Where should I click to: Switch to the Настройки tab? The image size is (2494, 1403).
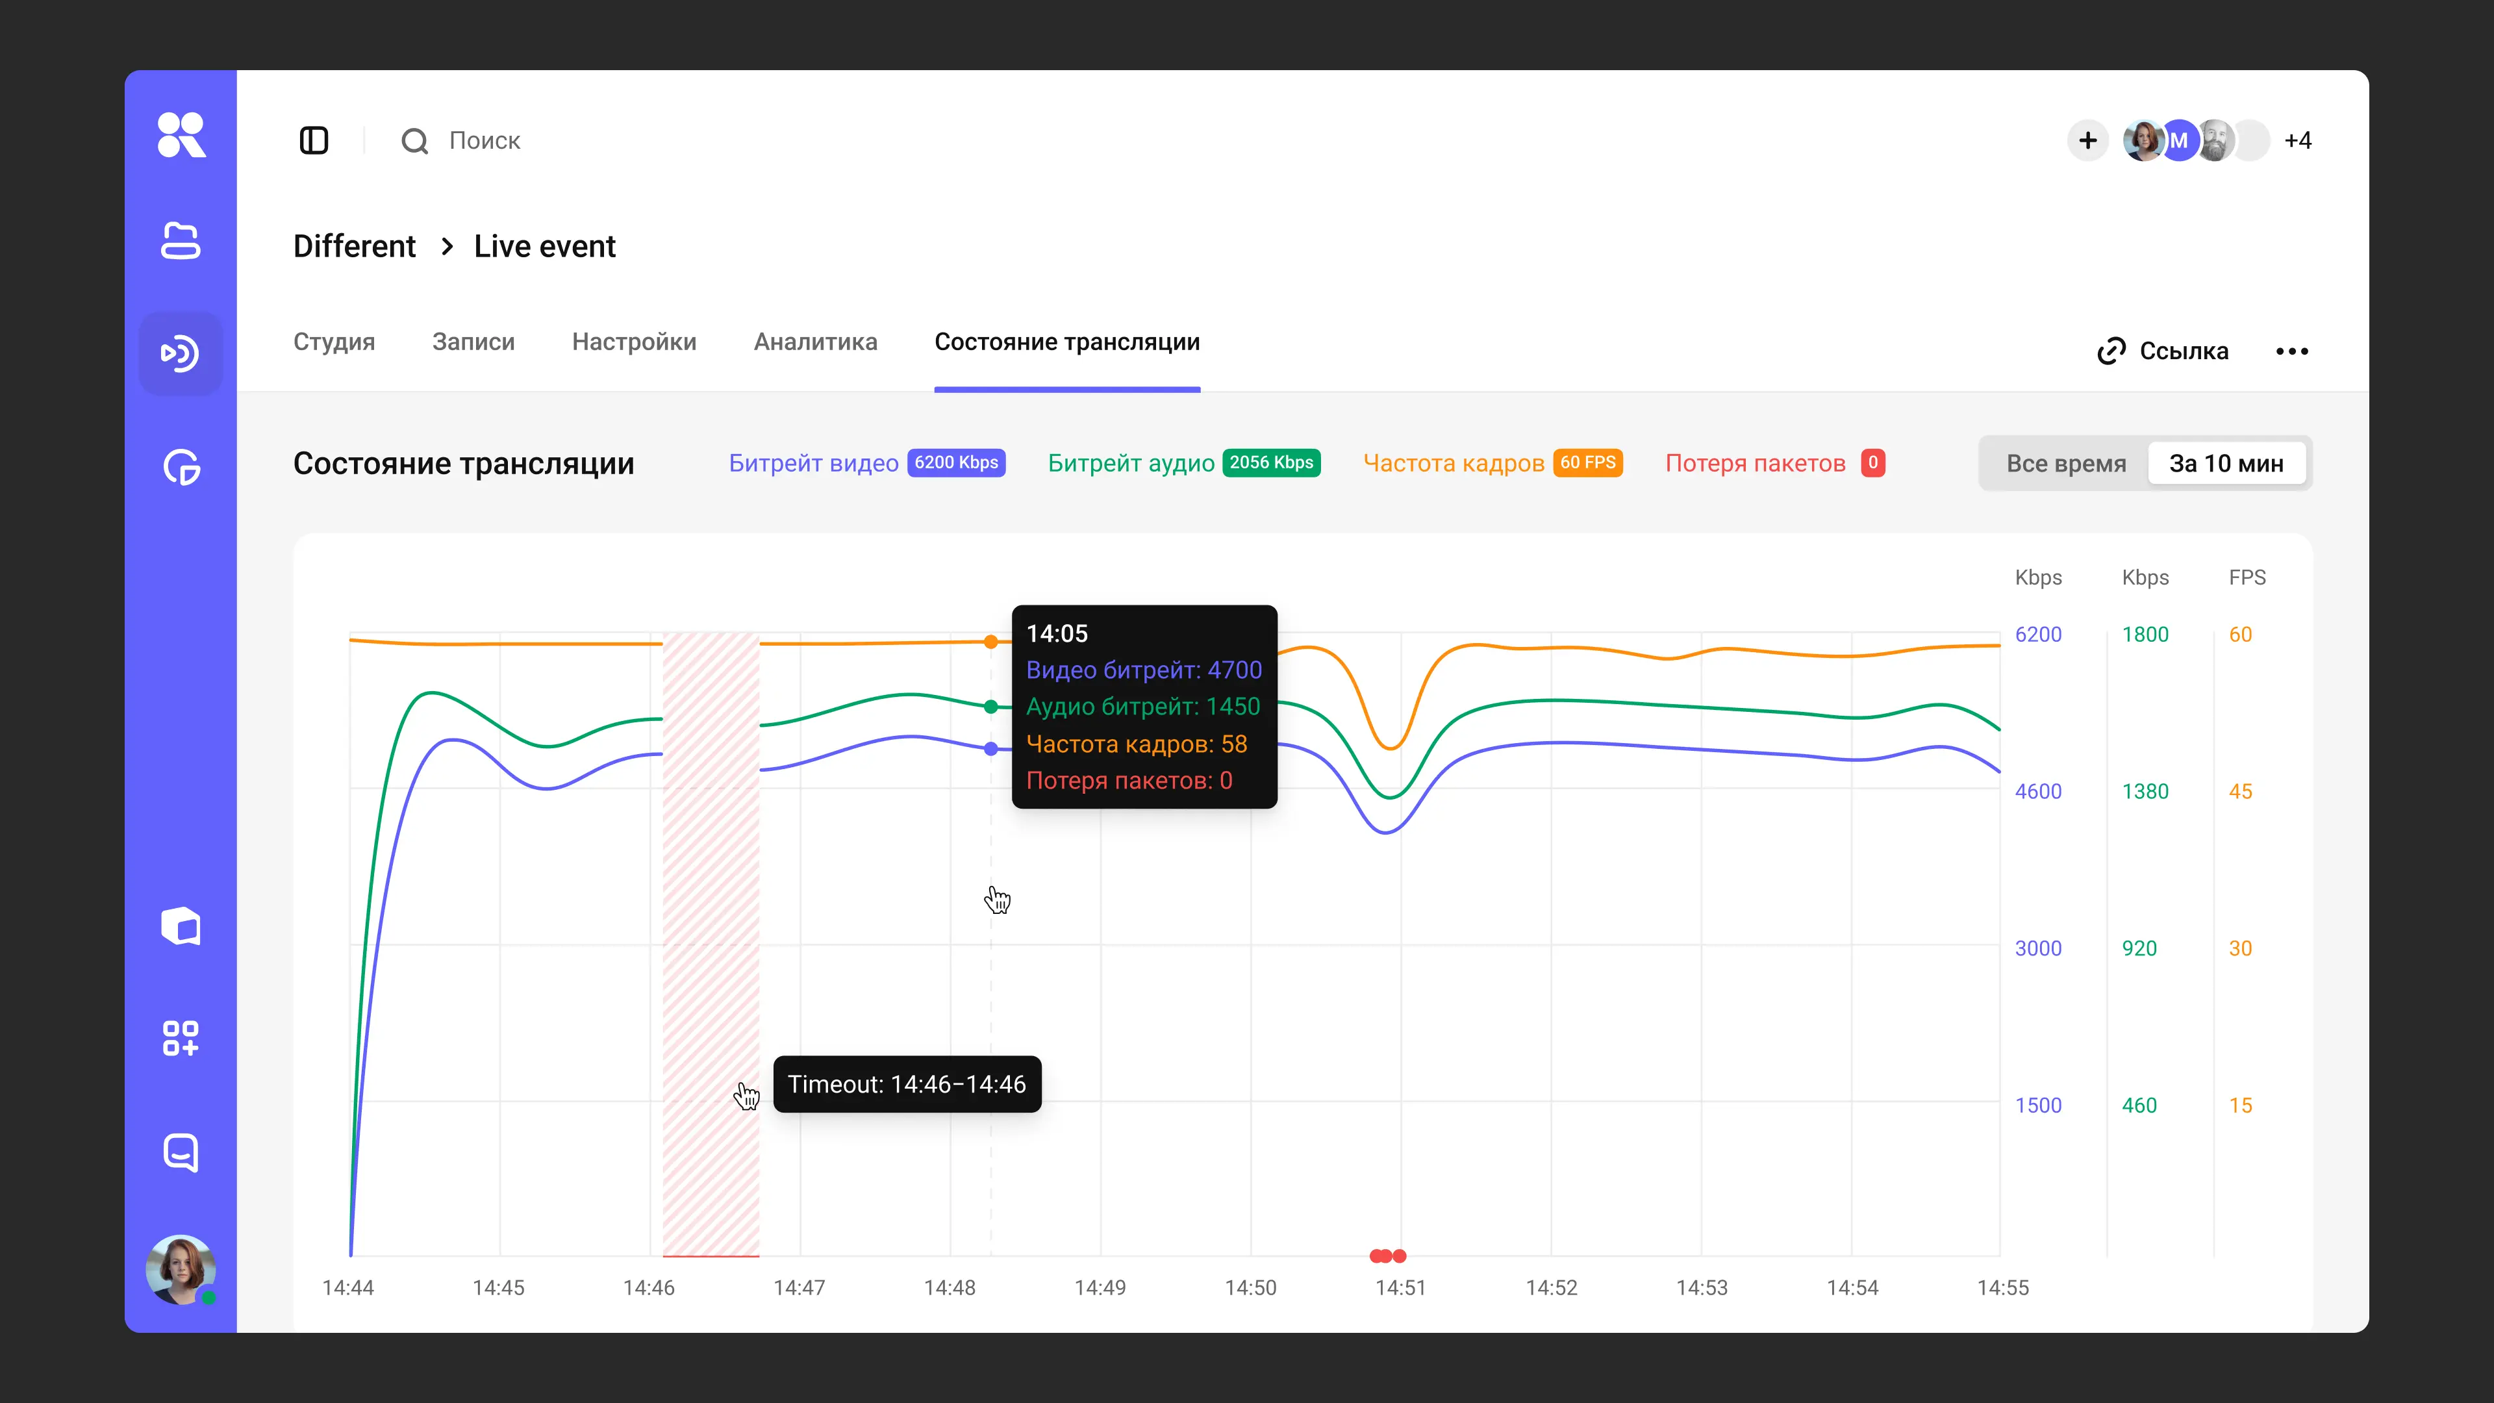pos(634,342)
